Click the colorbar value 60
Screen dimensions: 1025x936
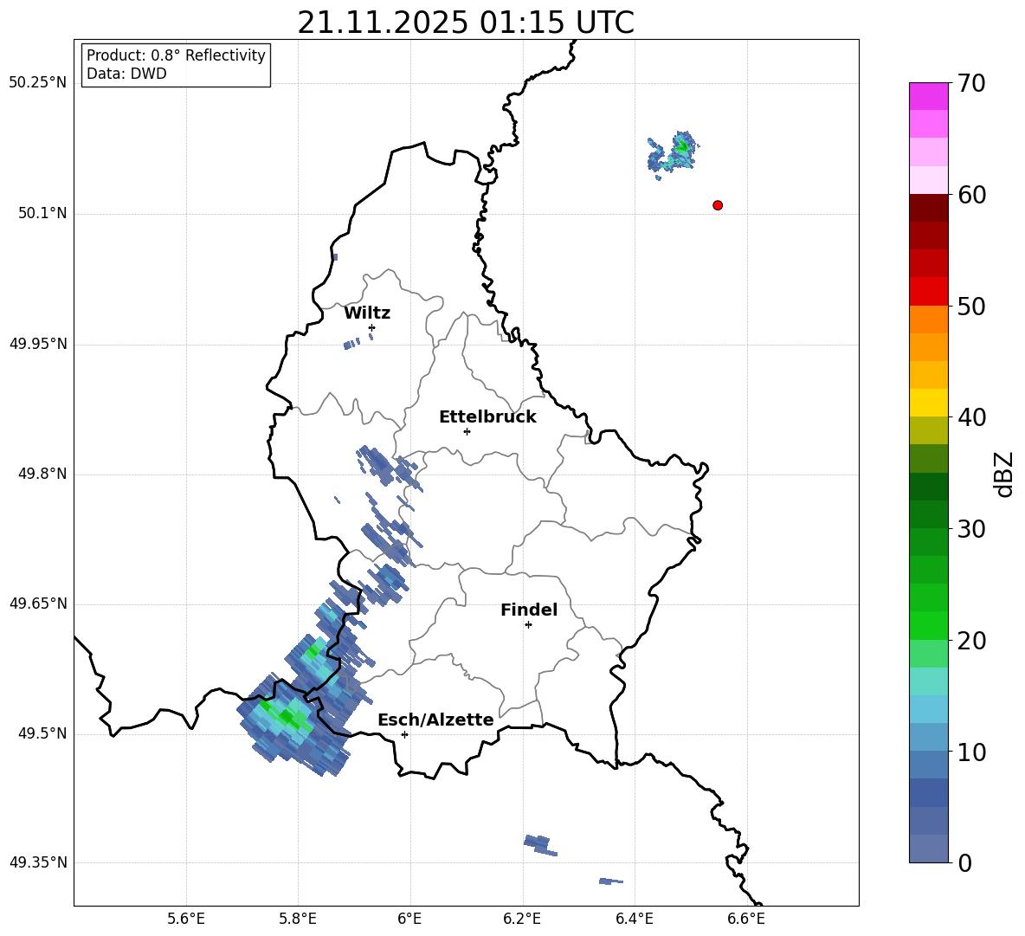point(972,195)
